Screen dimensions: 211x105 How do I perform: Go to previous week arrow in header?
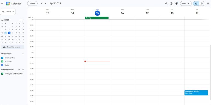point(41,4)
